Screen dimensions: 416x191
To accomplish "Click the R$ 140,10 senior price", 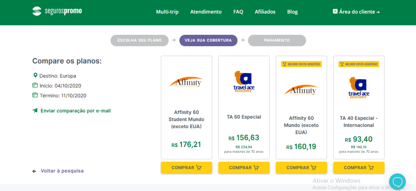I will (359, 147).
